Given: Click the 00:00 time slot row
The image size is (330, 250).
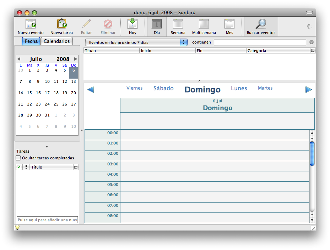Looking at the screenshot, I should 215,135.
